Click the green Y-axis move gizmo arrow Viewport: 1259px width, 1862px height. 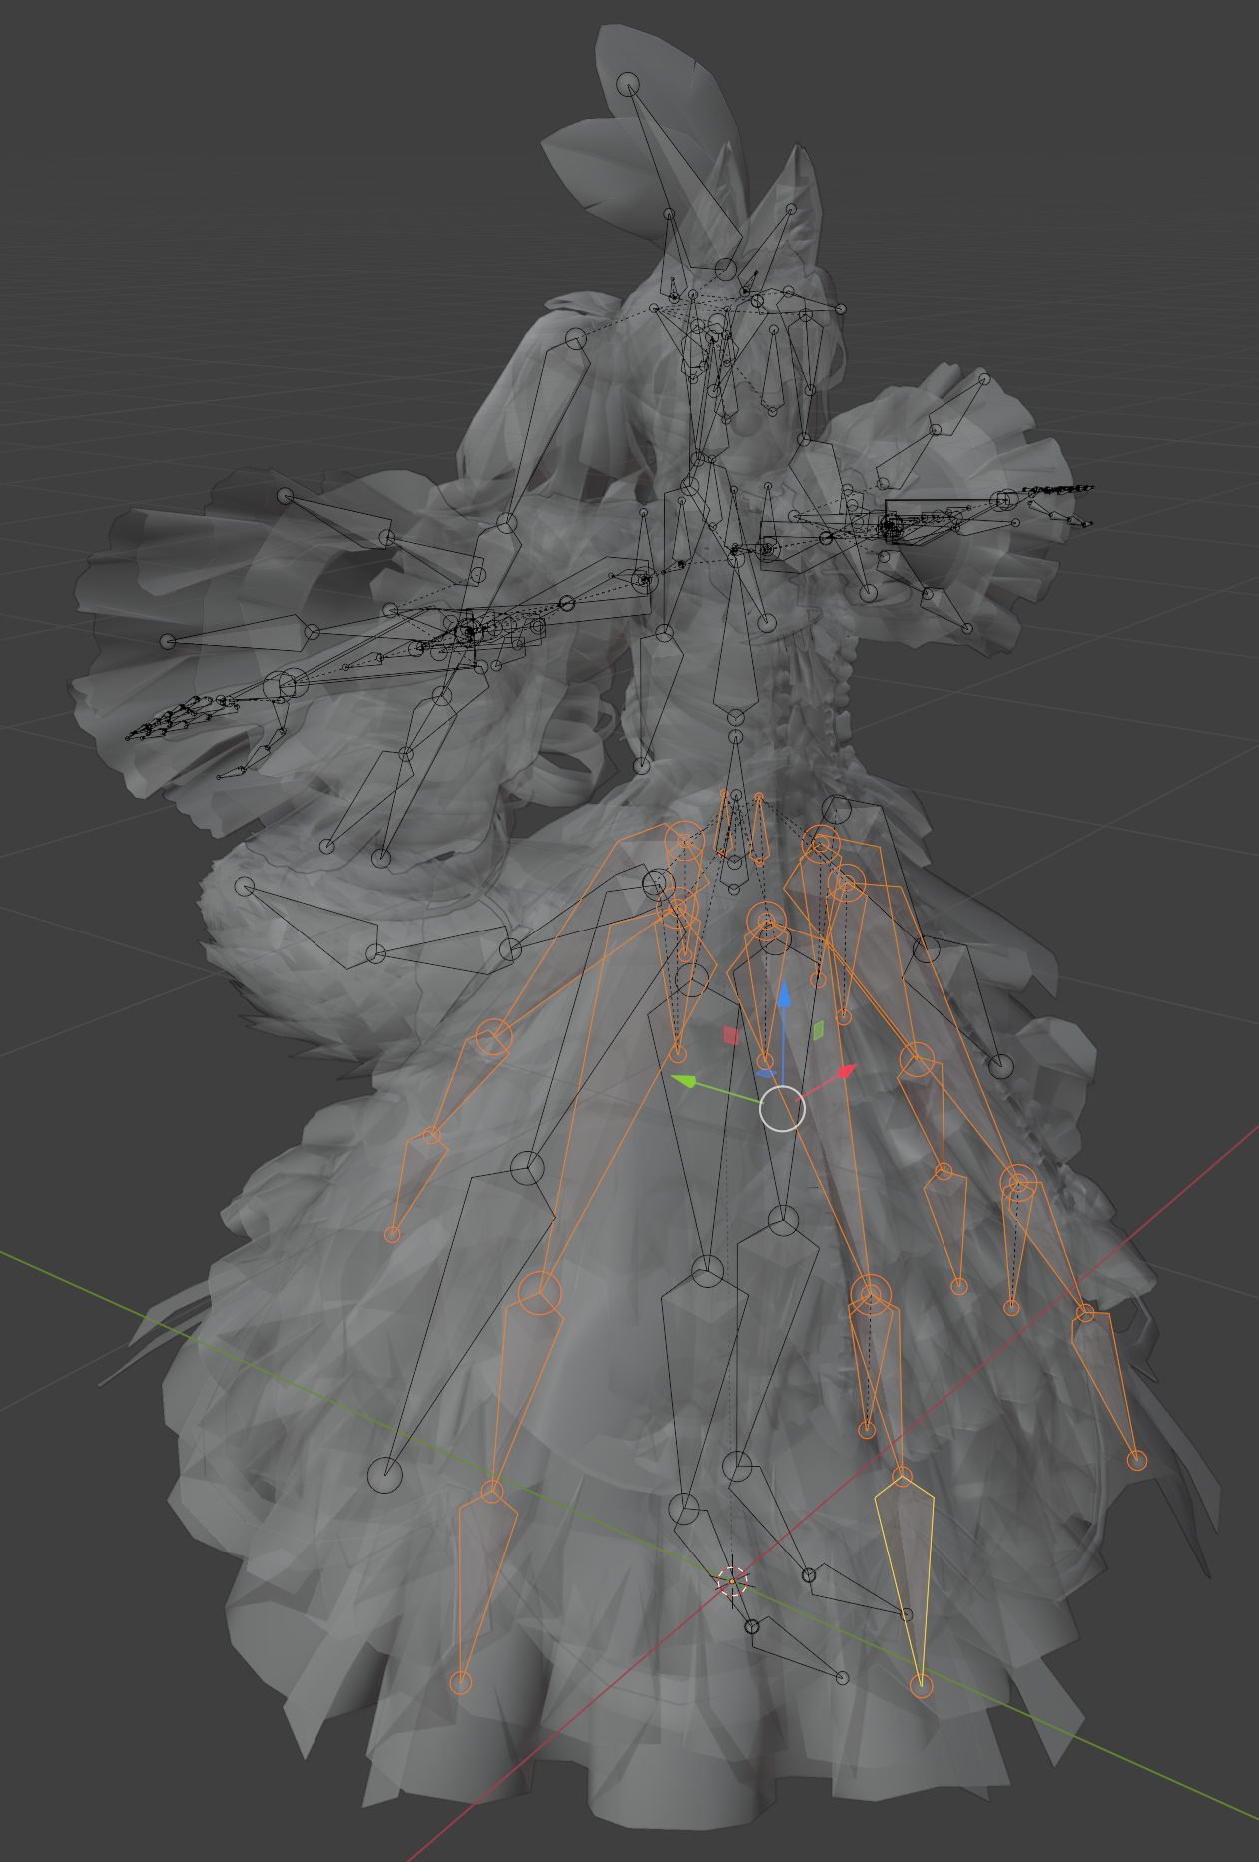click(685, 1081)
